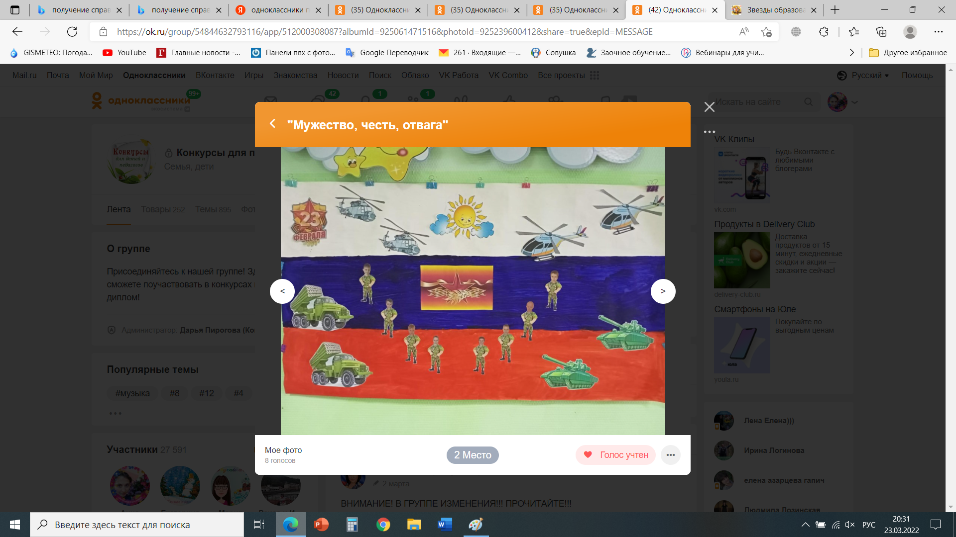The image size is (956, 537).
Task: Close the '(42) Одноклассники' tab
Action: tap(715, 10)
